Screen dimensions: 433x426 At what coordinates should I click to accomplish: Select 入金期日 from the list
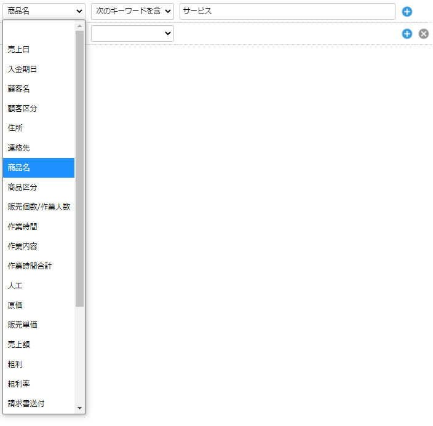(39, 69)
